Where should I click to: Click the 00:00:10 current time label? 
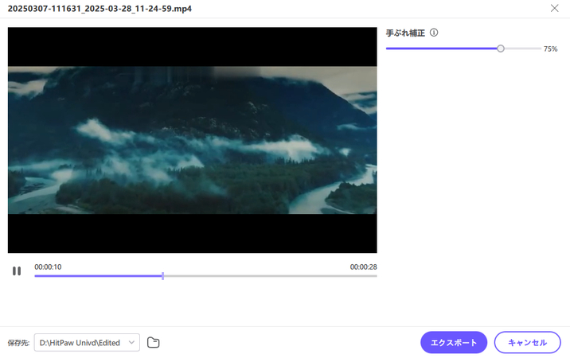[48, 267]
